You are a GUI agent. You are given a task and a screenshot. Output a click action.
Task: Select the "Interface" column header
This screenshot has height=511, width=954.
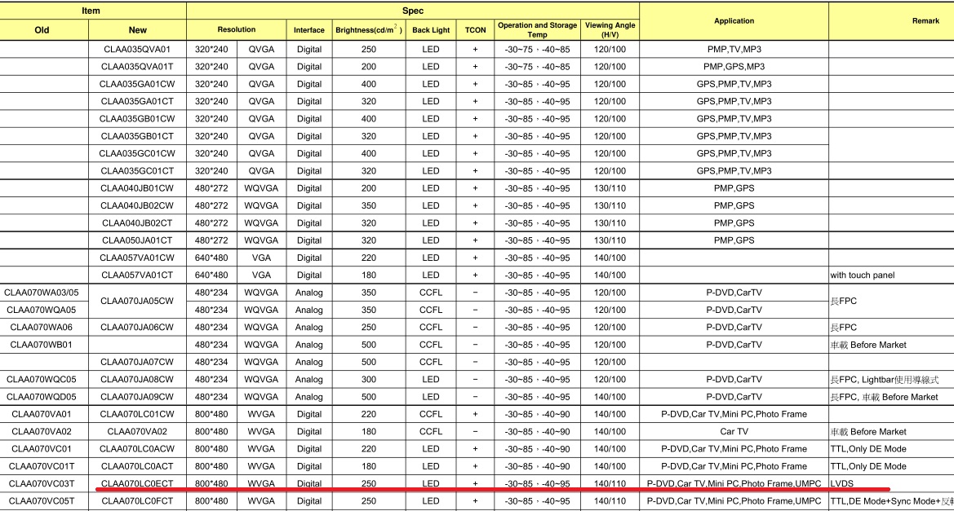point(309,30)
